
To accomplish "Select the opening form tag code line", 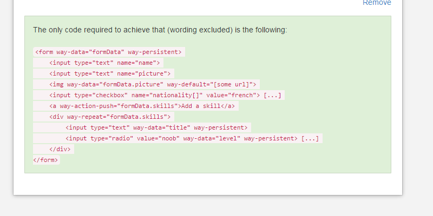I will 108,52.
